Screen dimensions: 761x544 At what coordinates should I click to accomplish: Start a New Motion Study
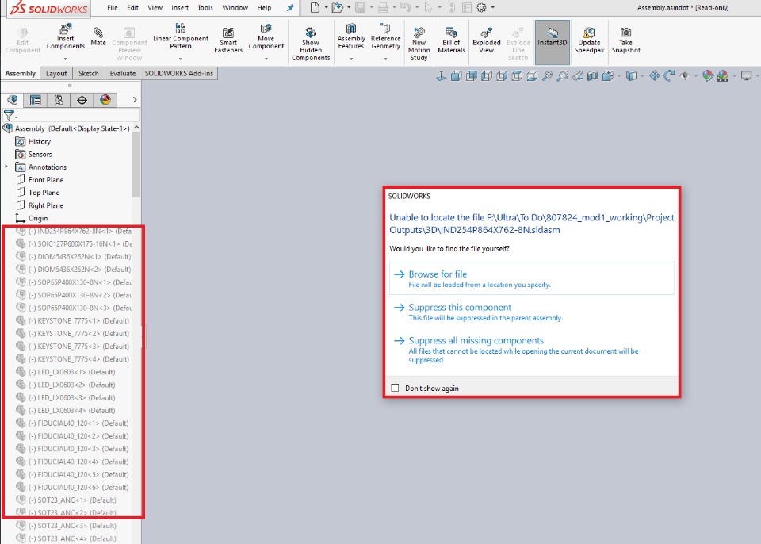click(419, 44)
